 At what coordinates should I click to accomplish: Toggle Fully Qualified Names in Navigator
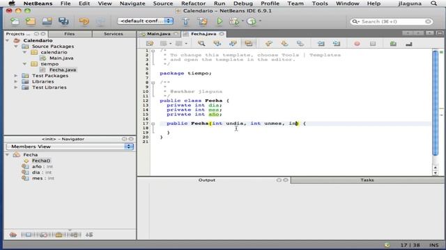75,235
